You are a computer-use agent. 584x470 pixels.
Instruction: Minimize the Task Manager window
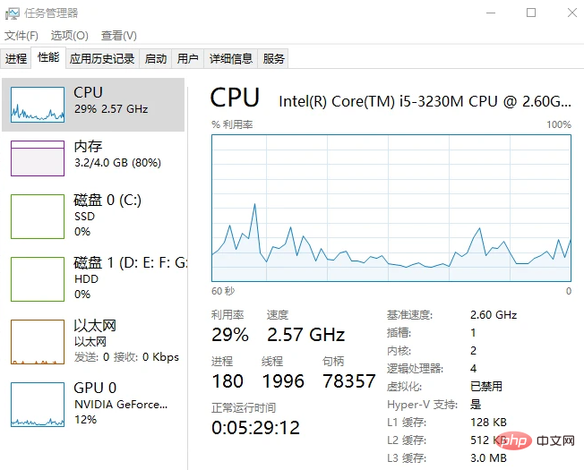pos(490,13)
